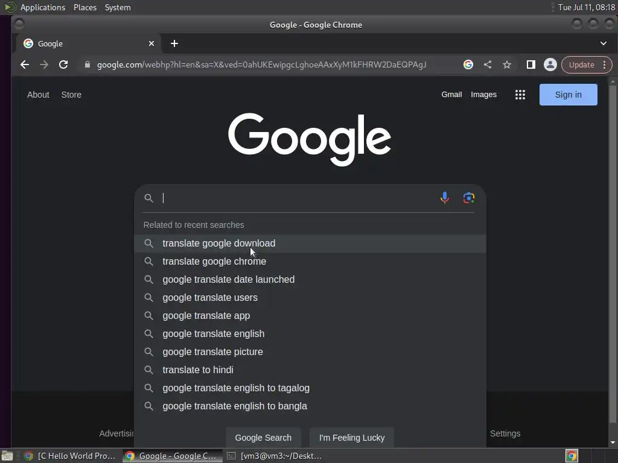Open the Chrome side panel
This screenshot has width=618, height=463.
tap(530, 65)
